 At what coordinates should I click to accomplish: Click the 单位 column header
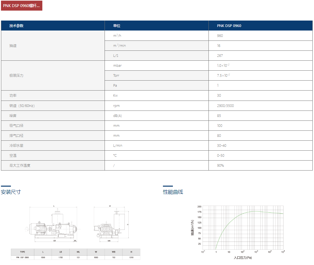(117, 26)
